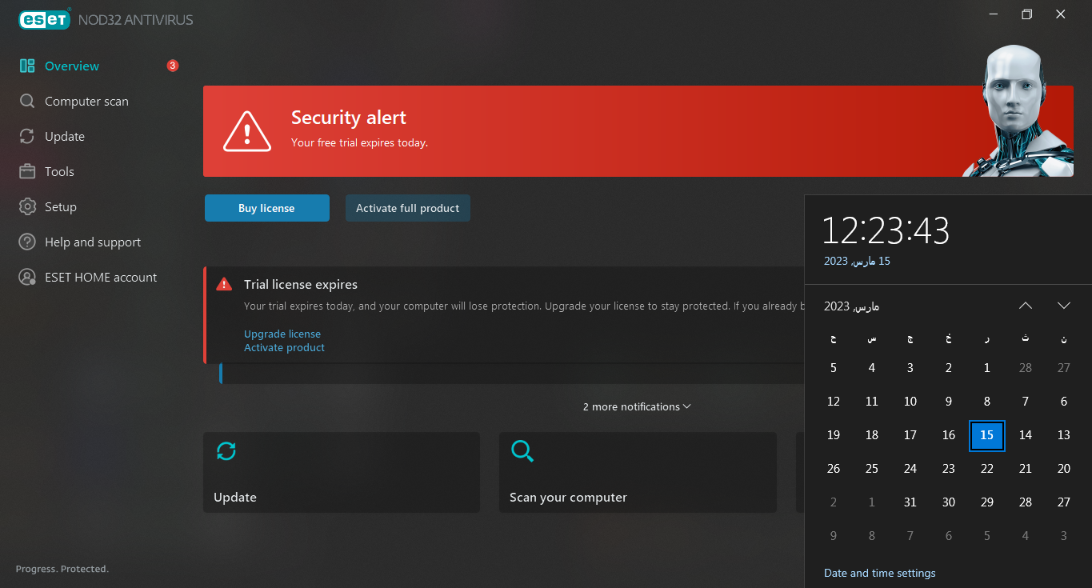The height and width of the screenshot is (588, 1092).
Task: Click the Scan your computer magnifier icon
Action: [x=522, y=451]
